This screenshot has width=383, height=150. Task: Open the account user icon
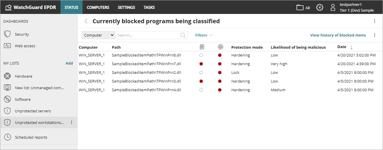[333, 7]
